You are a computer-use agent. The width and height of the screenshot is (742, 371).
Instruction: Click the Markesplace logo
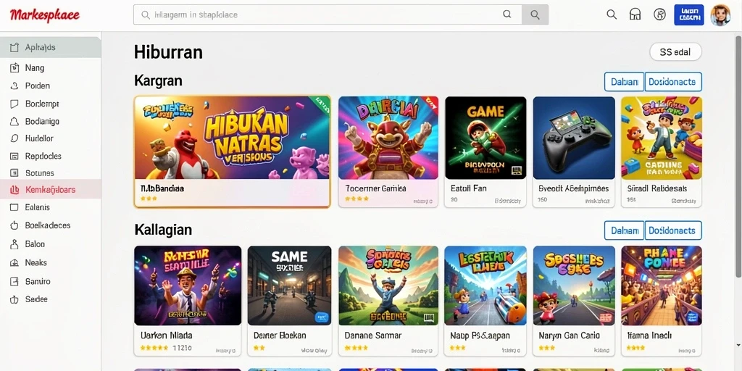[x=44, y=14]
